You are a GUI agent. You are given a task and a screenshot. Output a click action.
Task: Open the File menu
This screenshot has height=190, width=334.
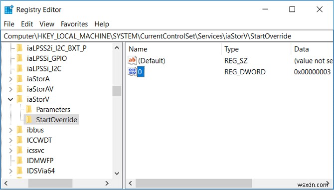(x=9, y=24)
